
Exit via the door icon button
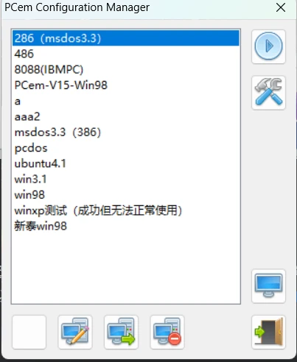tap(268, 332)
